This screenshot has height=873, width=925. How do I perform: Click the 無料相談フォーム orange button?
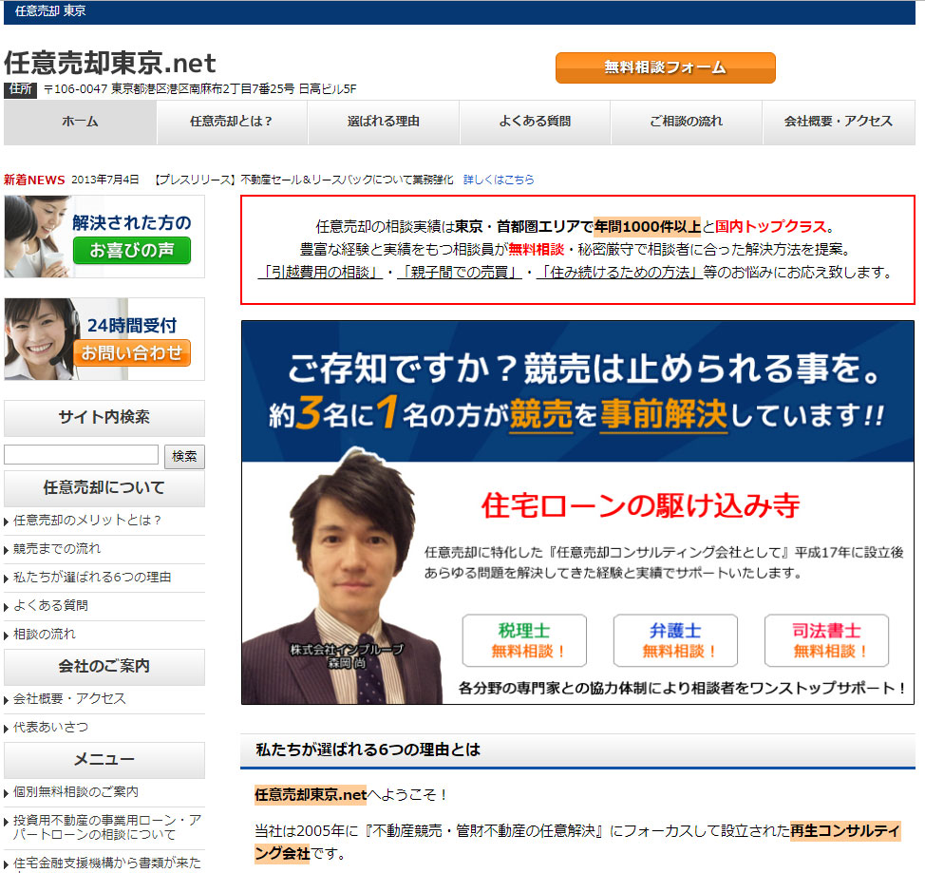[x=665, y=67]
